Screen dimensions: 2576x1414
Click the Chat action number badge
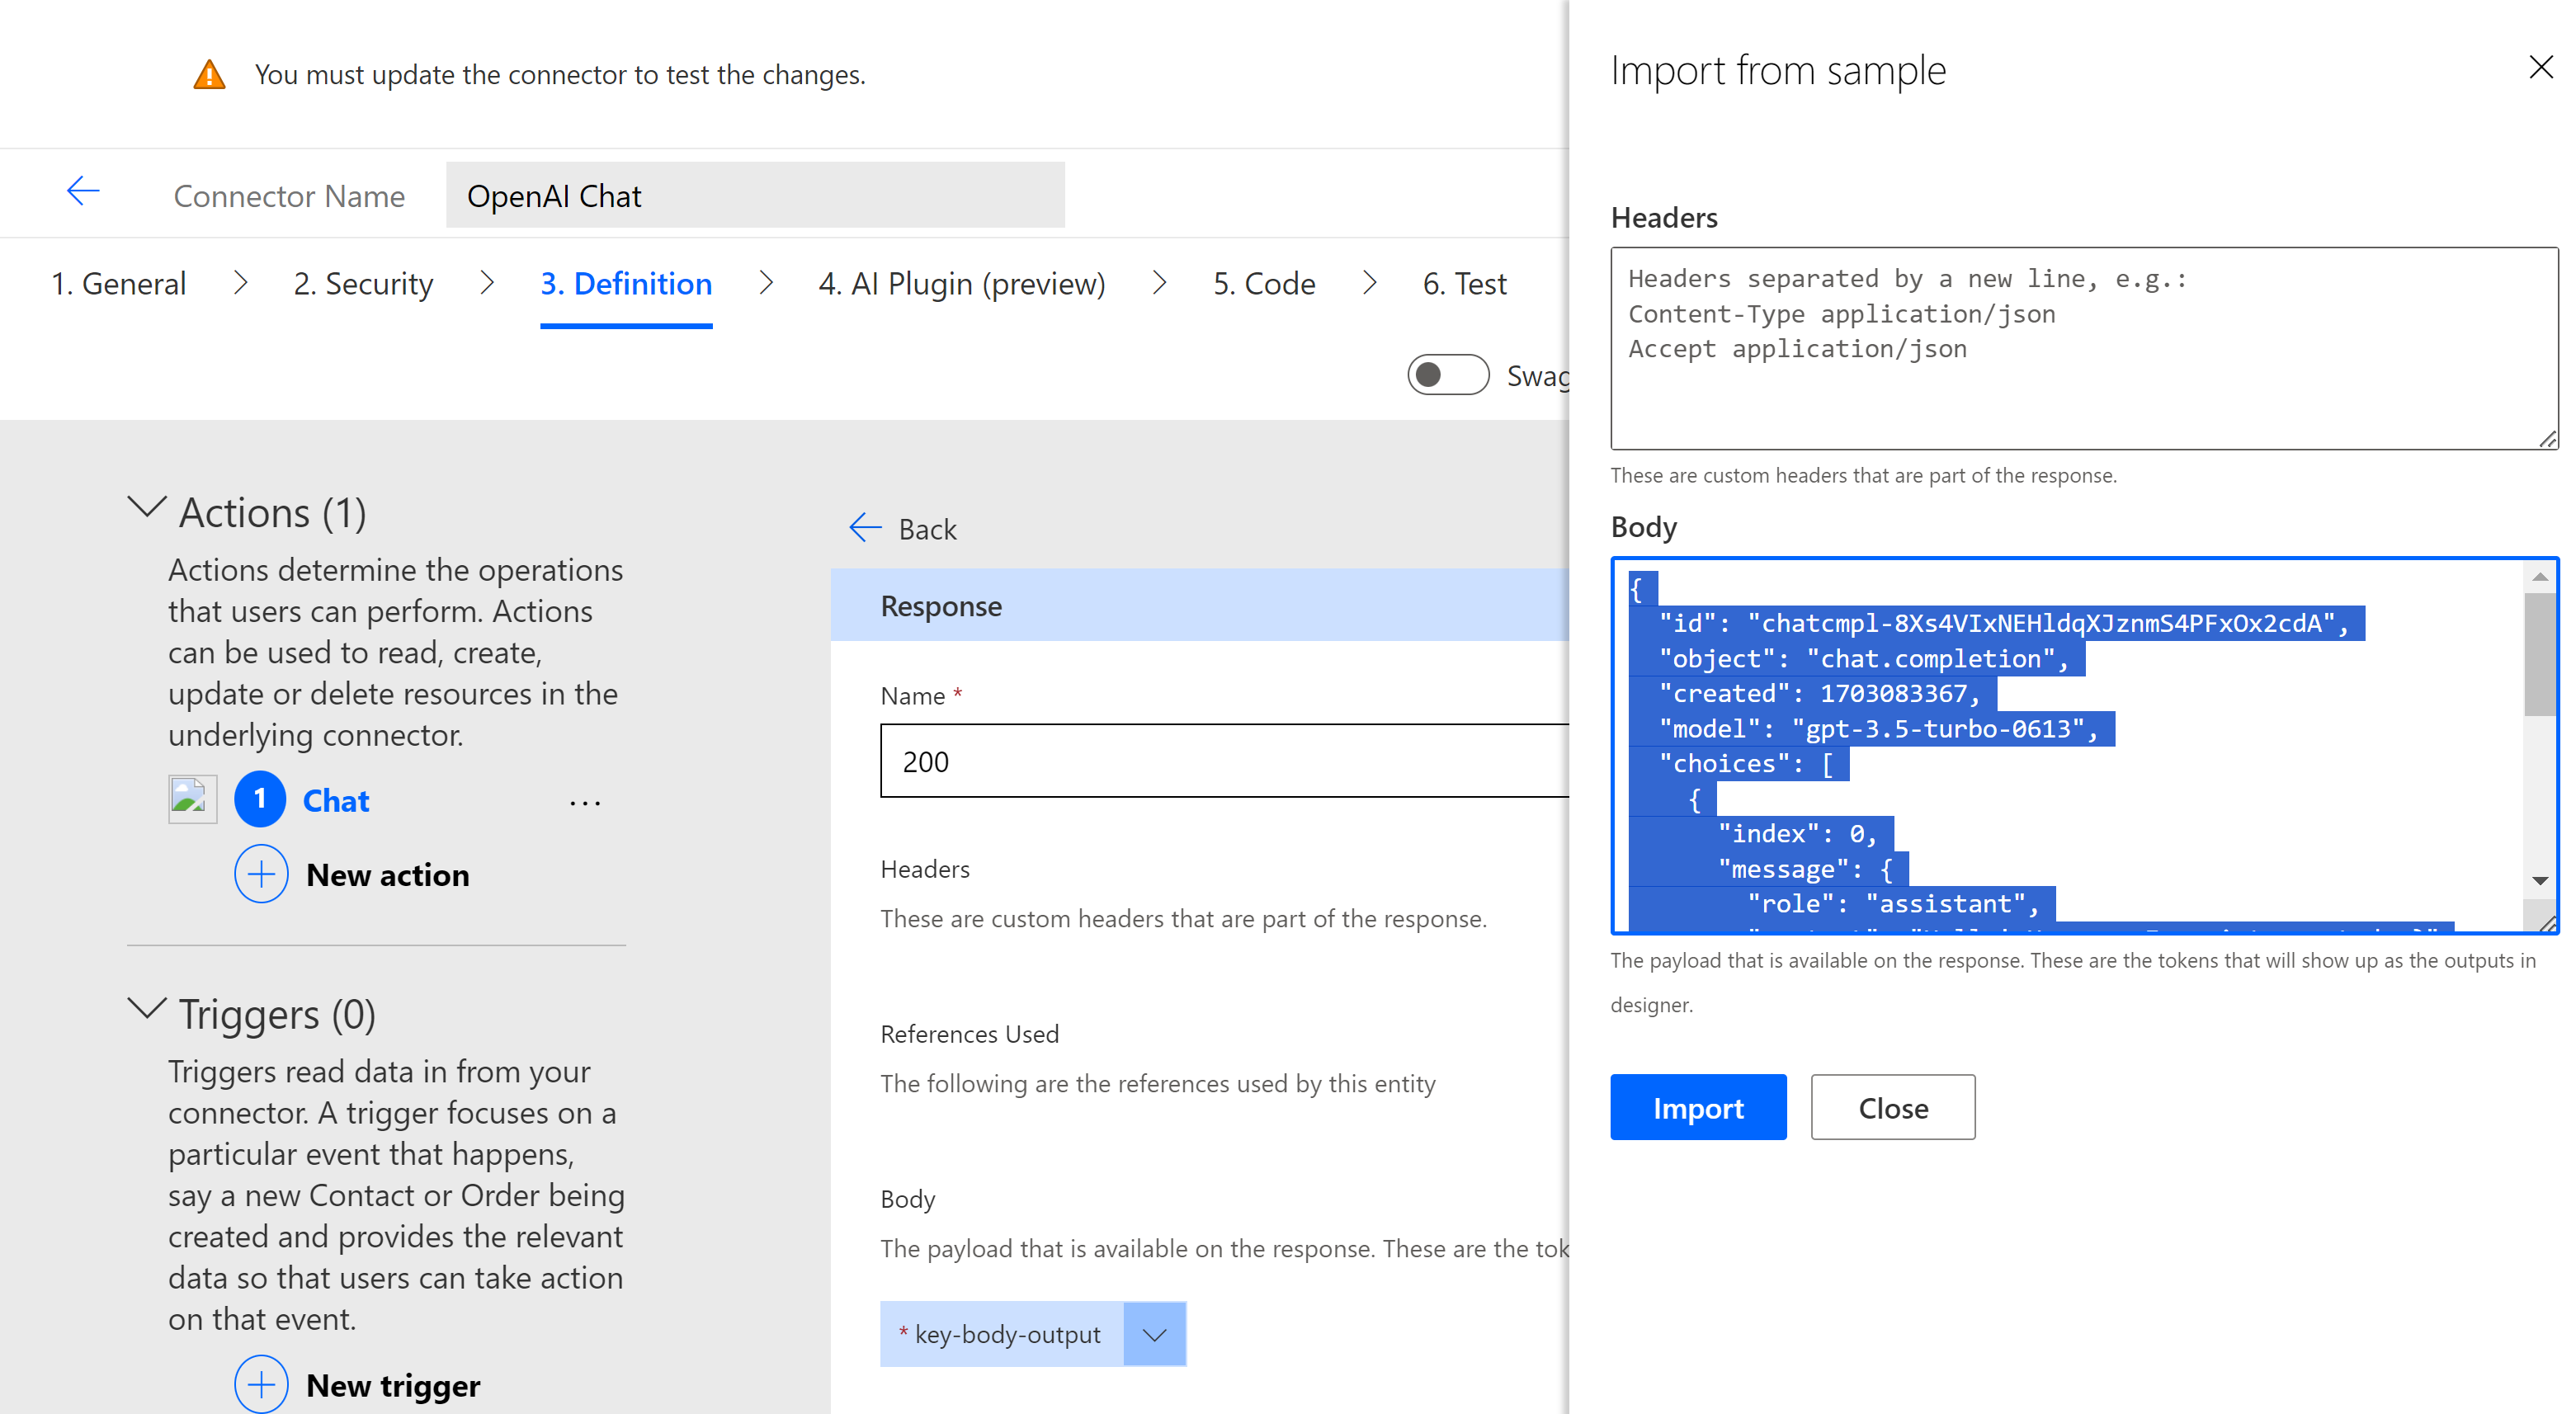coord(260,800)
